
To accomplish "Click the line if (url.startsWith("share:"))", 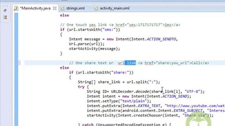I will [101, 72].
